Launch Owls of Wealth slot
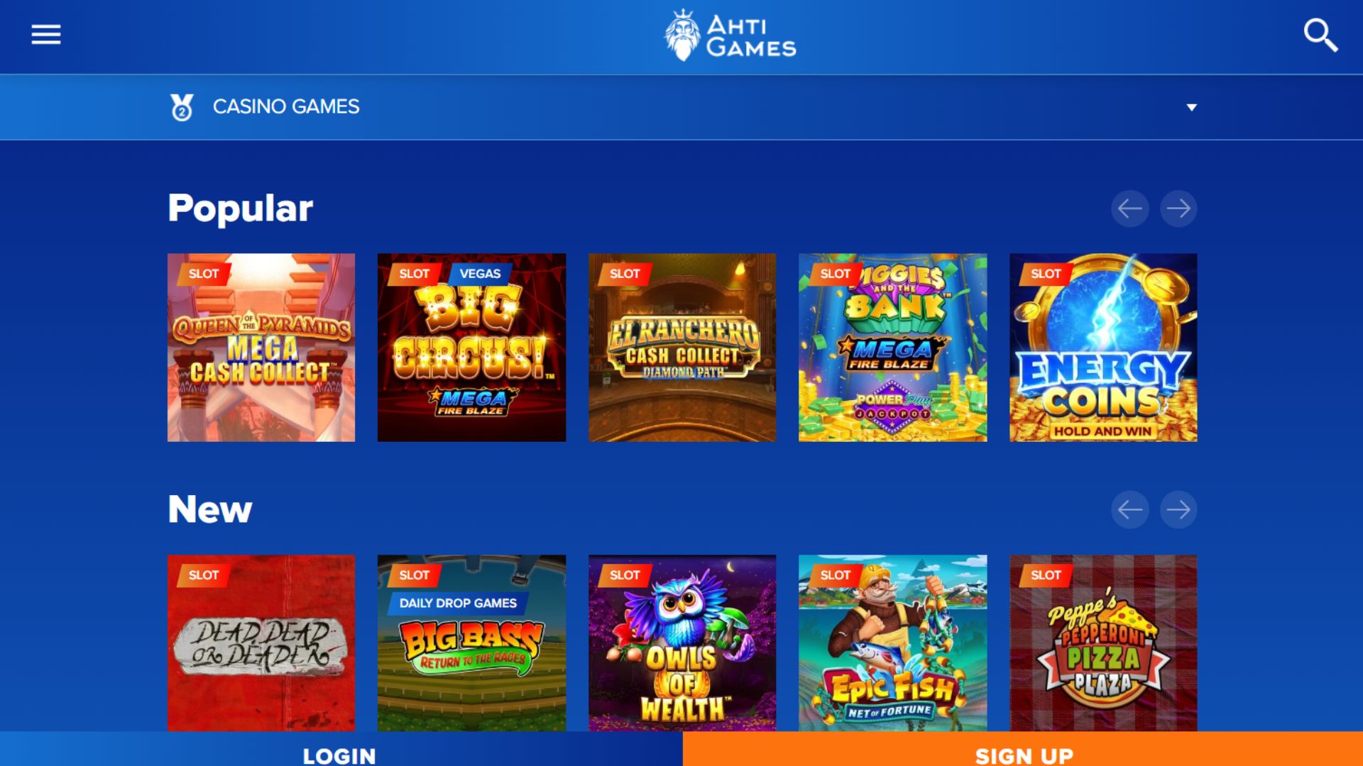 [x=682, y=643]
